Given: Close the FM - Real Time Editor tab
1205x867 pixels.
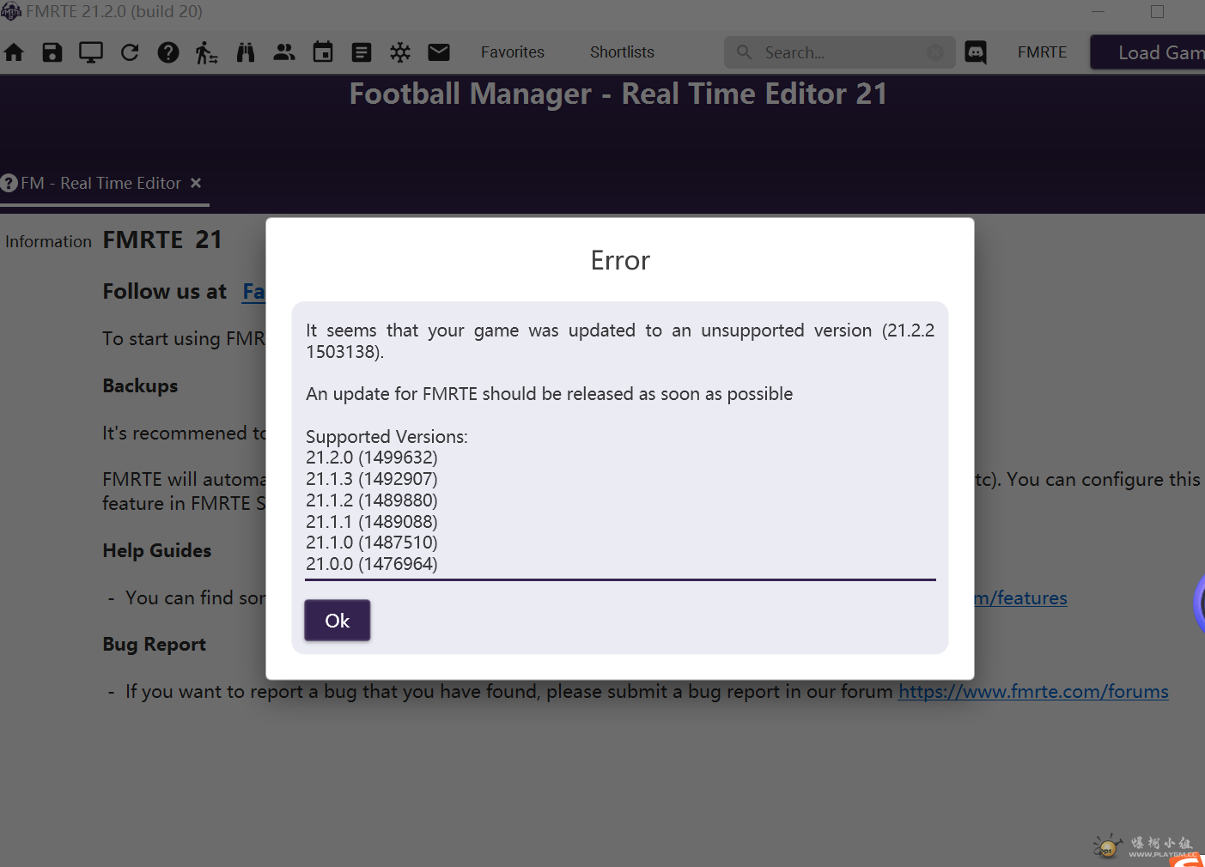Looking at the screenshot, I should pos(196,183).
